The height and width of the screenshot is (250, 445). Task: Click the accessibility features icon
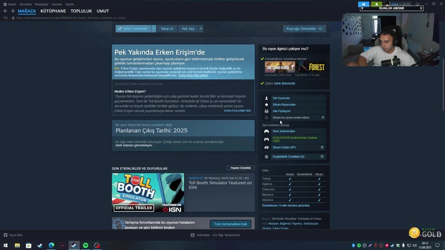click(x=267, y=157)
